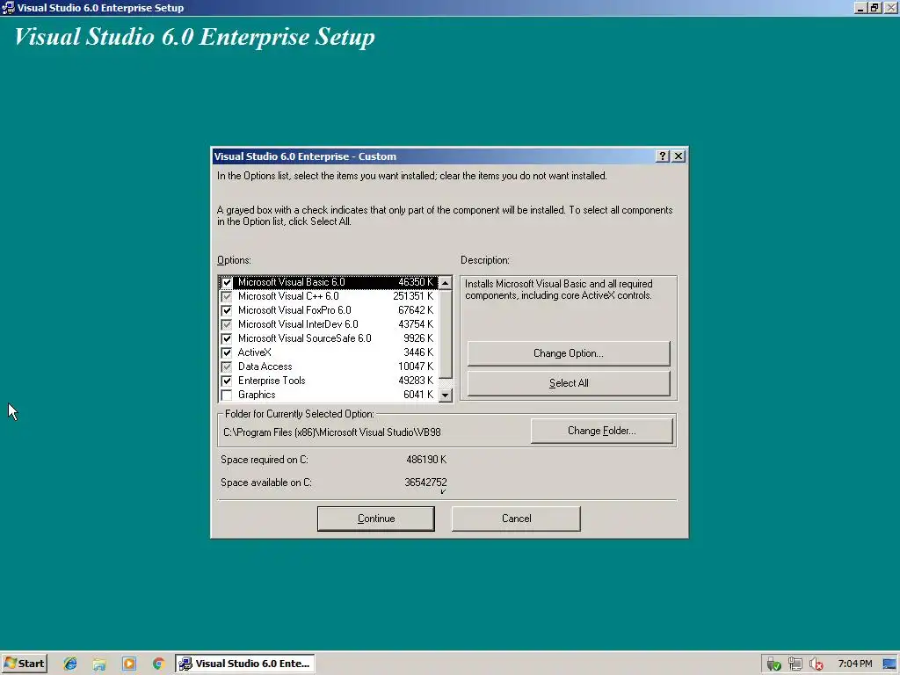900x675 pixels.
Task: Click the 36542752 space available value
Action: coord(425,483)
